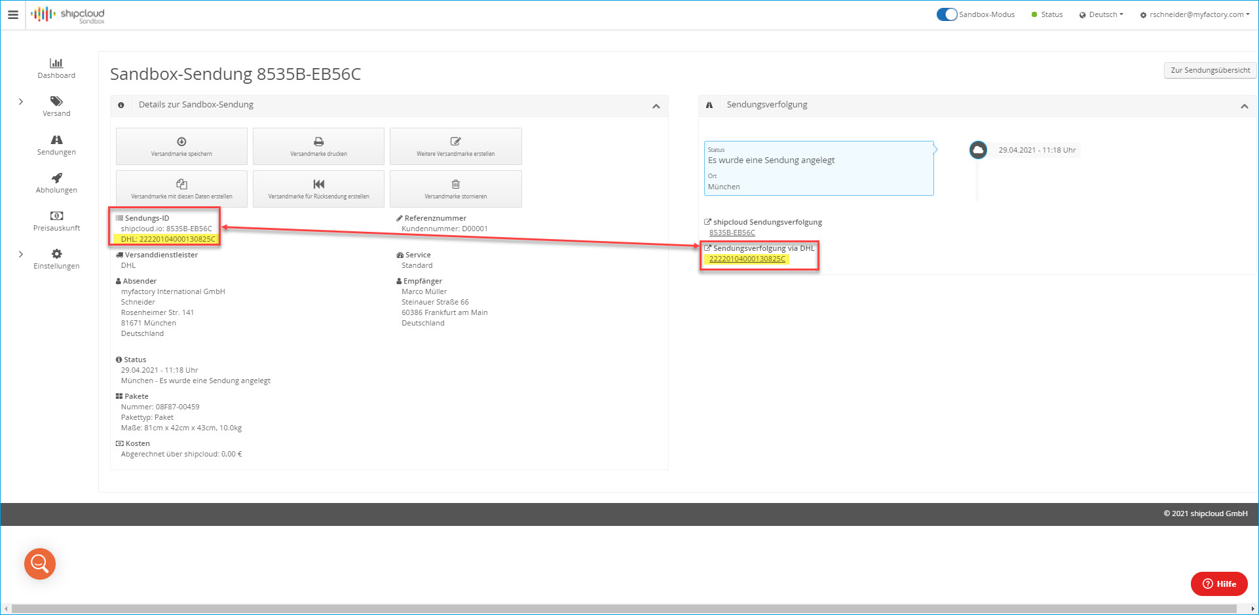Expand the Einstellungen submenu chevron

tap(21, 254)
